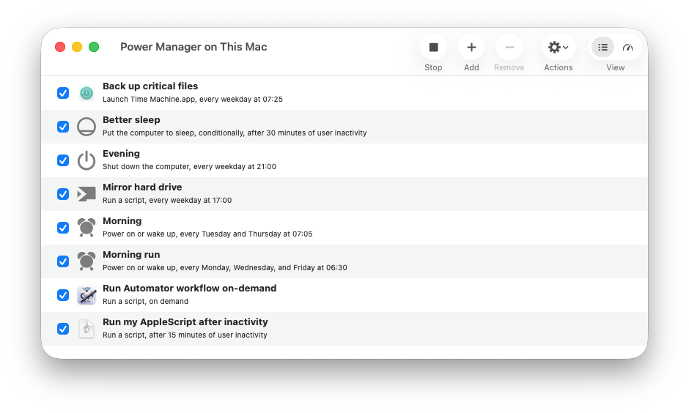Disable Run Automator workflow on-demand
The height and width of the screenshot is (413, 689).
tap(63, 295)
